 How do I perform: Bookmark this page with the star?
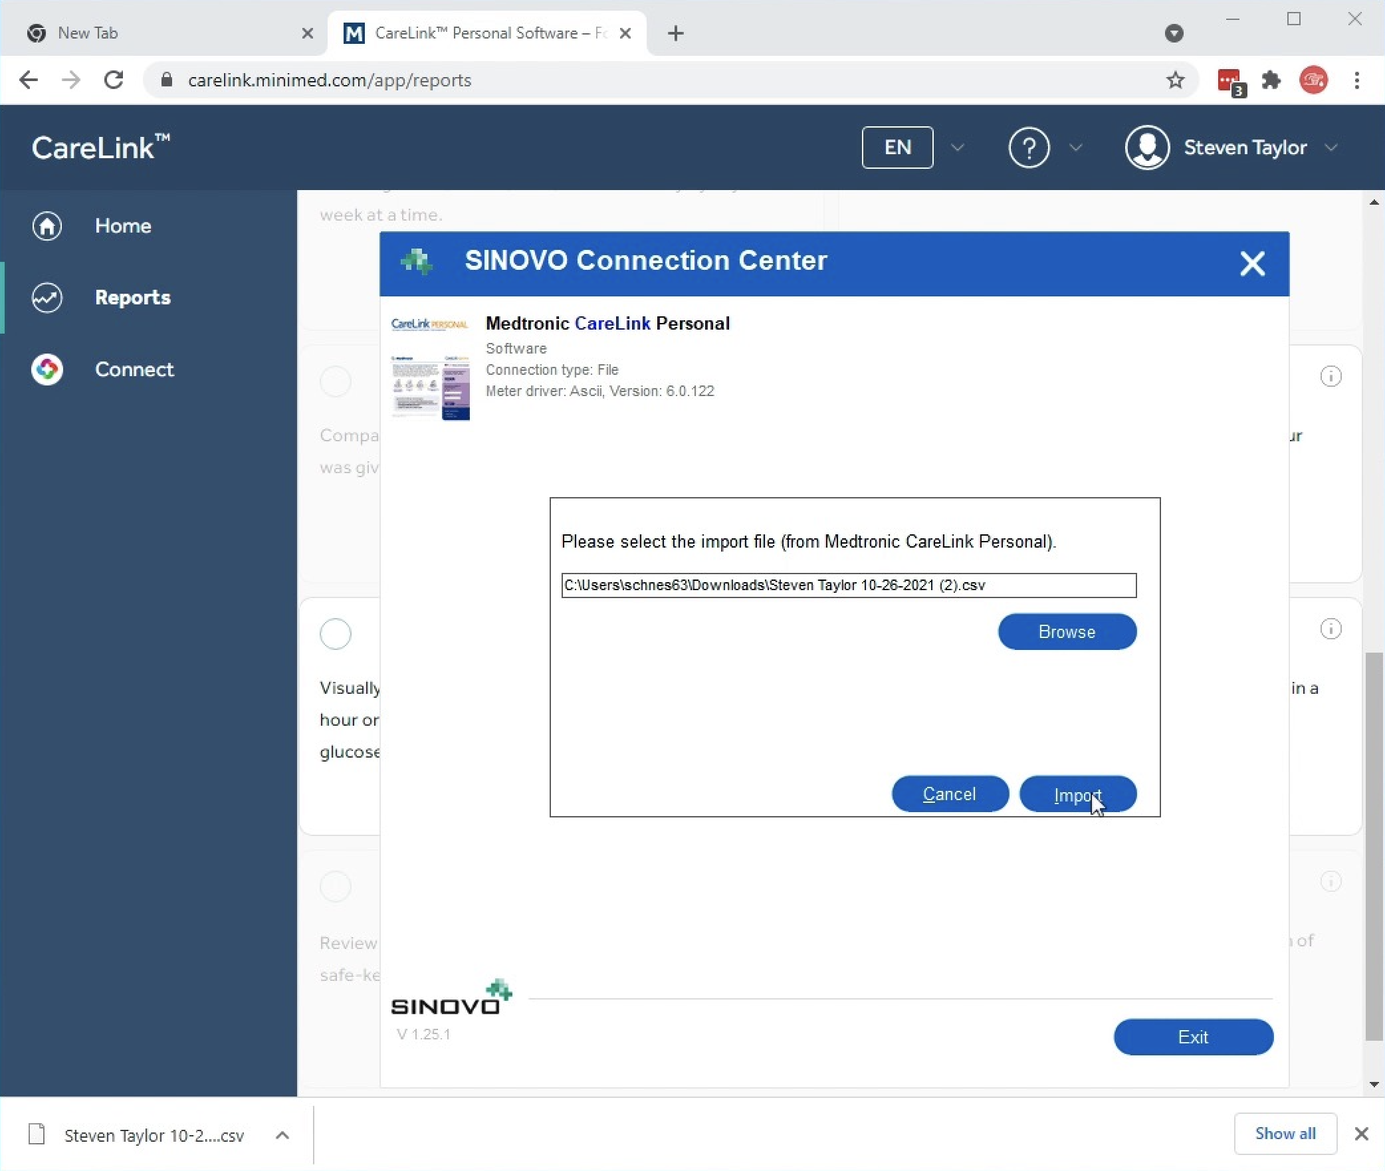click(1175, 80)
